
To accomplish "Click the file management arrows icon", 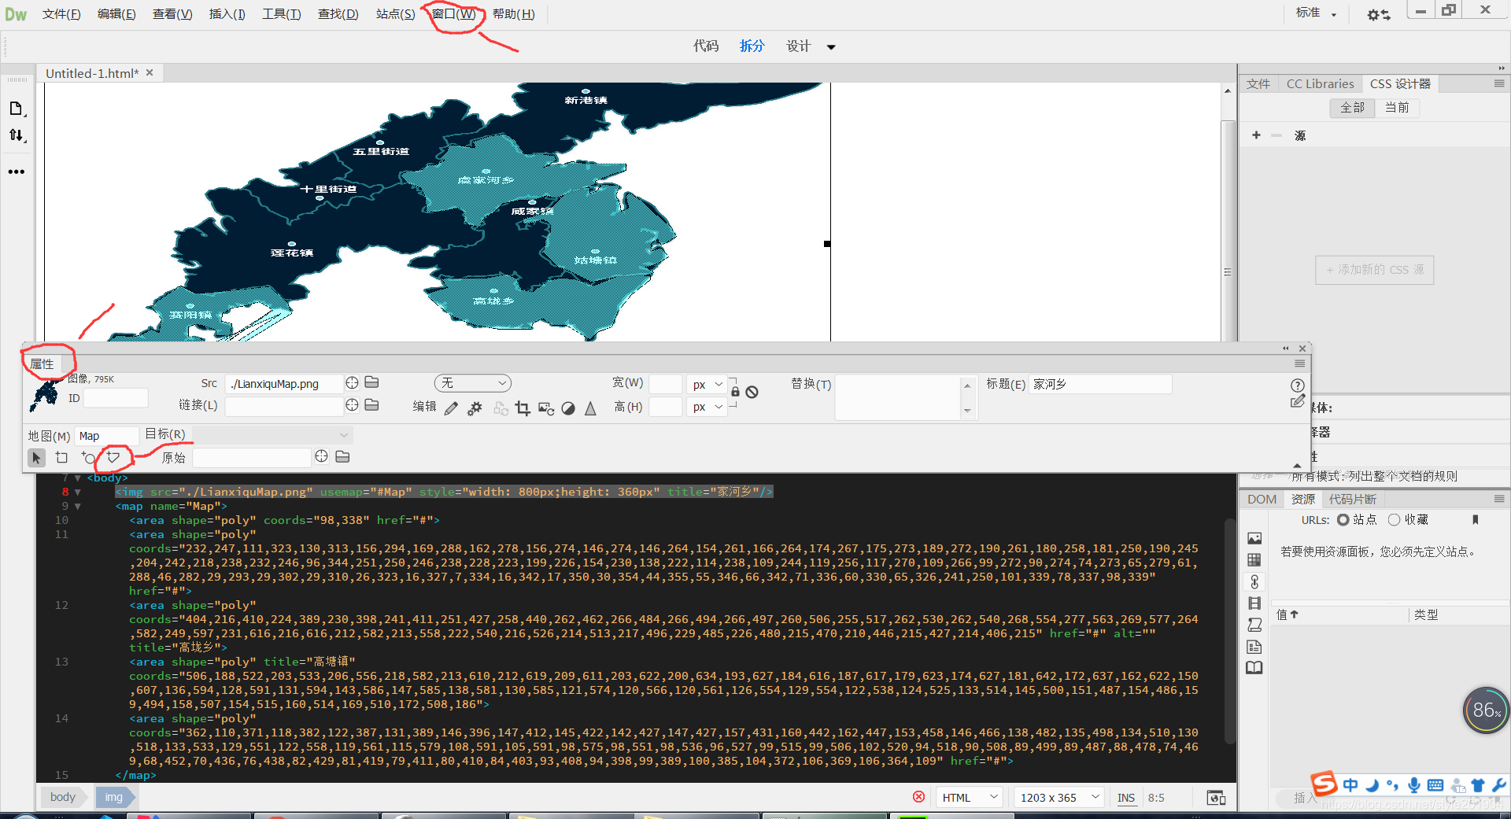I will pos(17,135).
